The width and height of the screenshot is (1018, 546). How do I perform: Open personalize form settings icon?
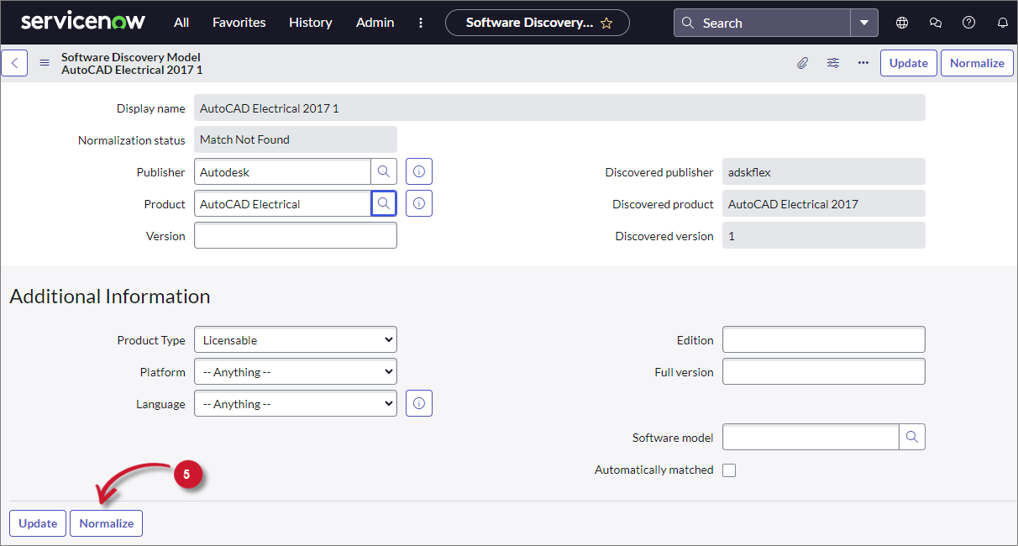[x=832, y=63]
